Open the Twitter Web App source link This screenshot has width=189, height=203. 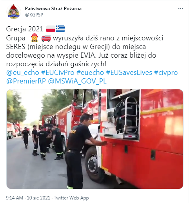[71, 198]
